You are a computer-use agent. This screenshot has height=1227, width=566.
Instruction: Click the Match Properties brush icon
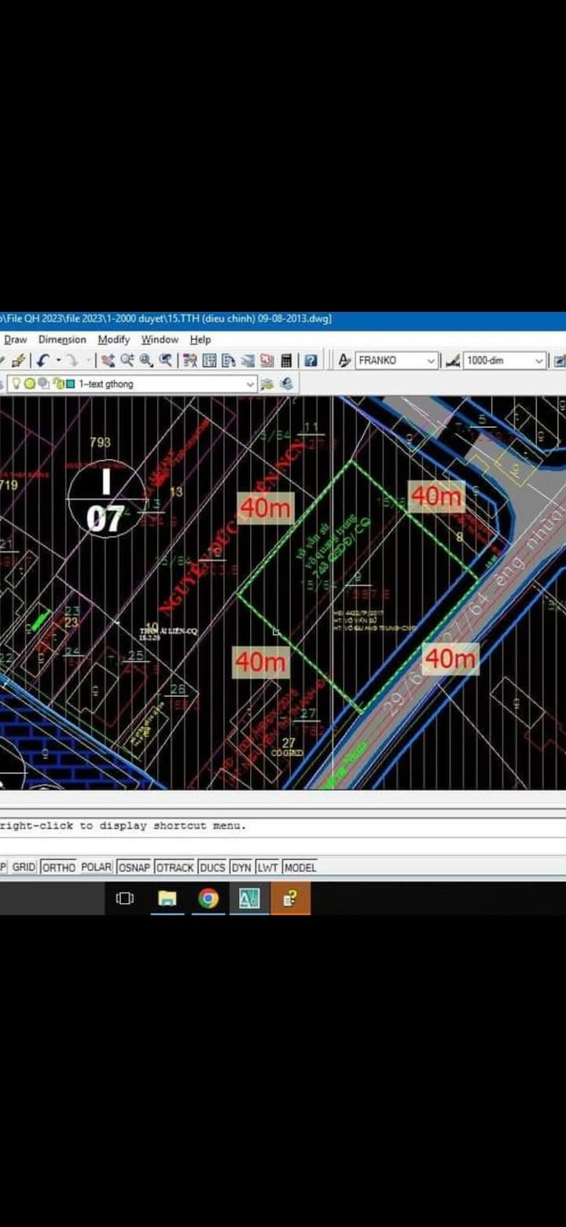click(x=19, y=360)
